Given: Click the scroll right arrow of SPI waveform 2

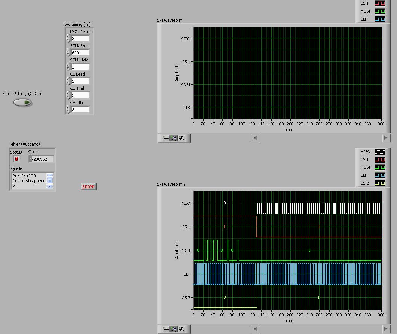Looking at the screenshot, I should 386,329.
